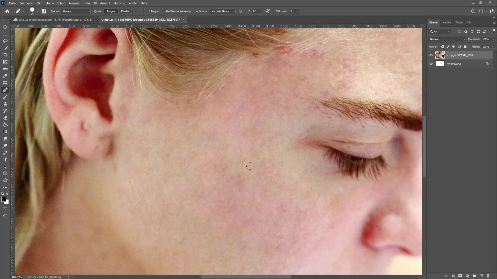
Task: Open the Ebene menu
Action: pyautogui.click(x=49, y=3)
